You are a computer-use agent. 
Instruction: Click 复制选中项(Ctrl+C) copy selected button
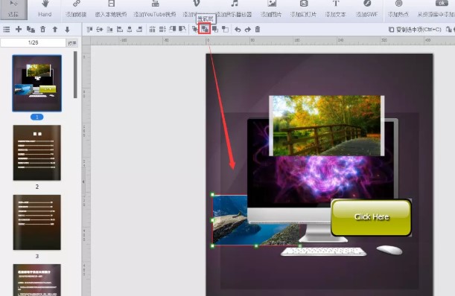click(x=415, y=29)
